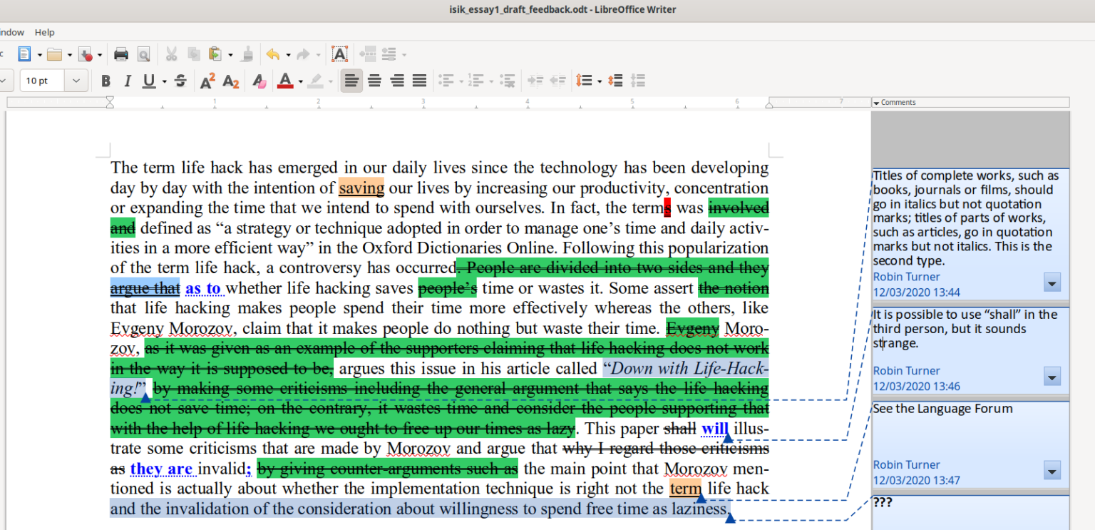
Task: Click the Save document icon
Action: (86, 54)
